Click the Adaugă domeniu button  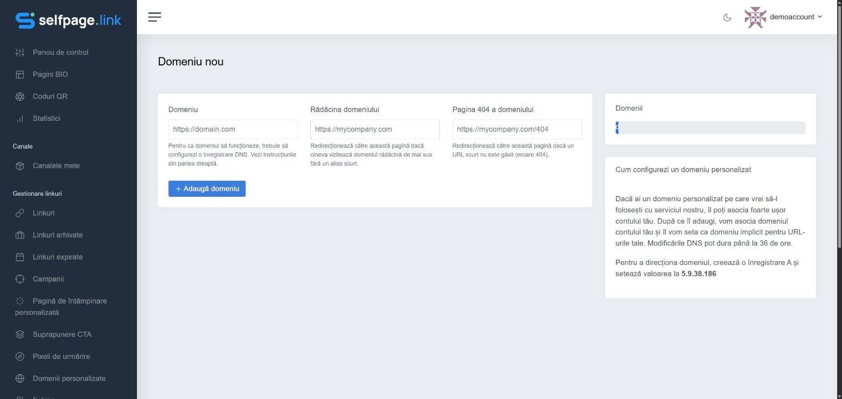point(207,189)
